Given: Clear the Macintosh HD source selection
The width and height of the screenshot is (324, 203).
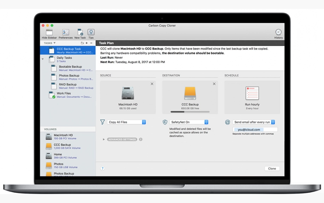Looking at the screenshot, I should 152,84.
